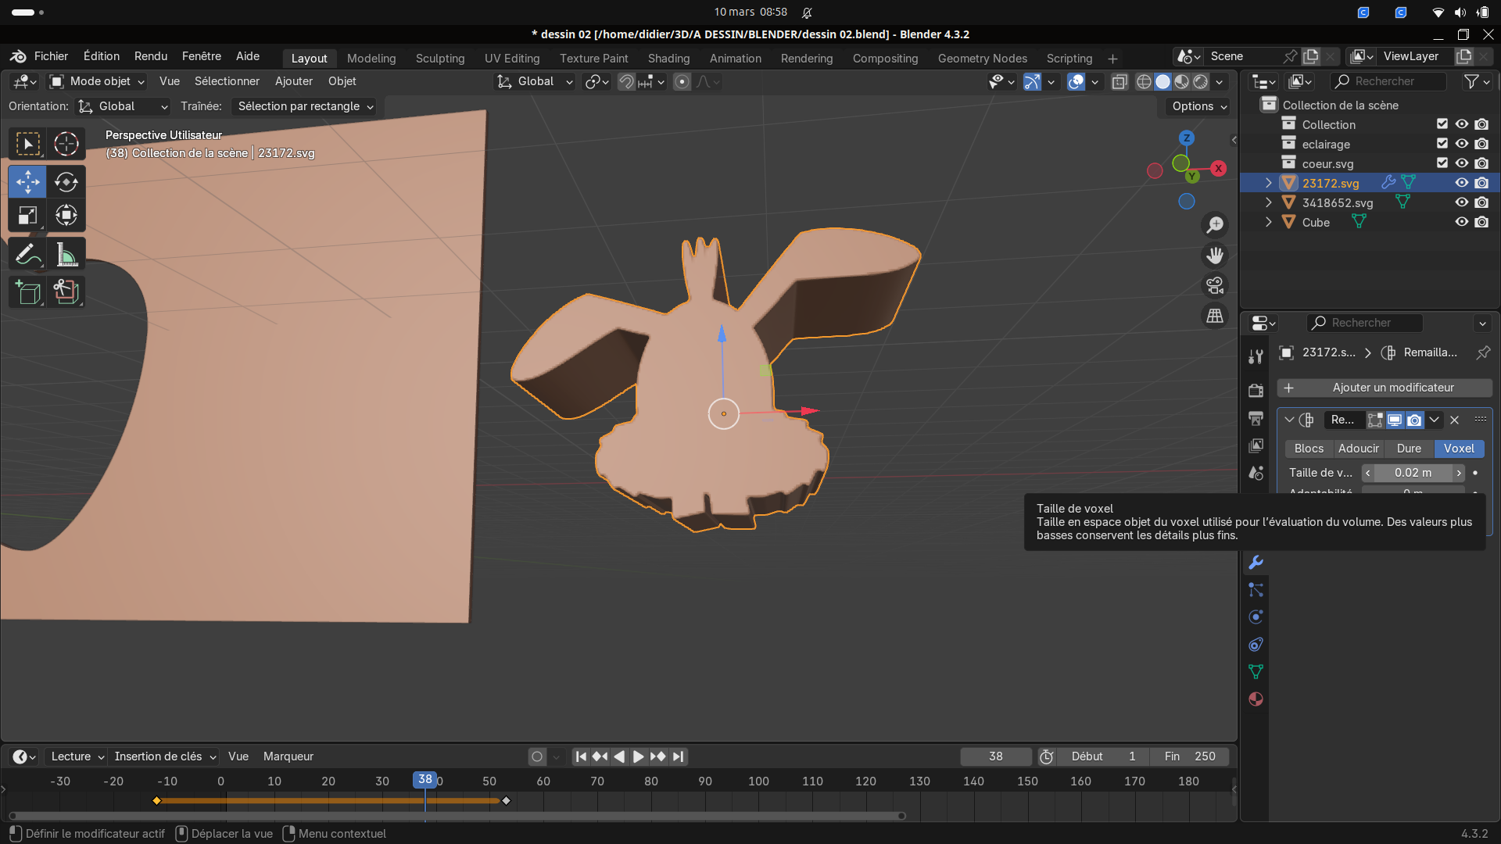Uncheck the eclairage collection checkbox
The width and height of the screenshot is (1501, 844).
(x=1442, y=144)
